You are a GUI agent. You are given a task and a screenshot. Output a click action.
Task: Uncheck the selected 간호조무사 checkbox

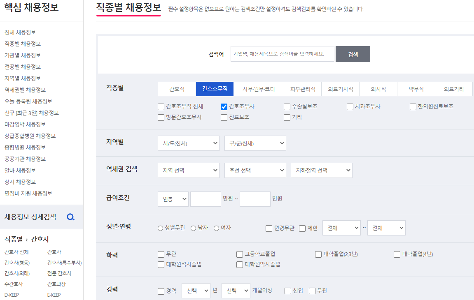coord(224,106)
